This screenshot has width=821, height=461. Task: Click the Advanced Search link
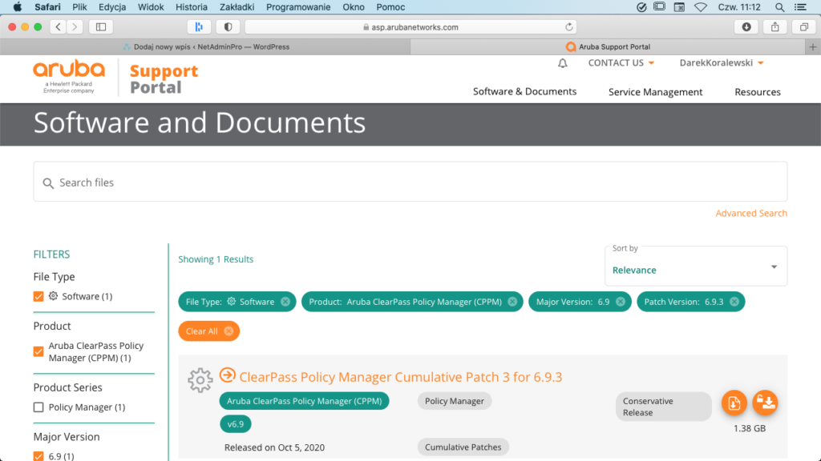(750, 214)
